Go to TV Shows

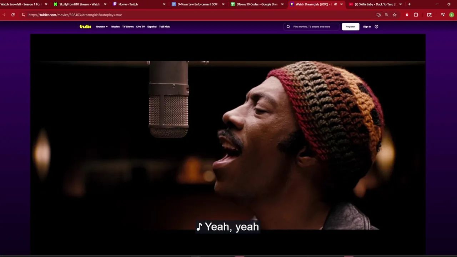point(128,26)
